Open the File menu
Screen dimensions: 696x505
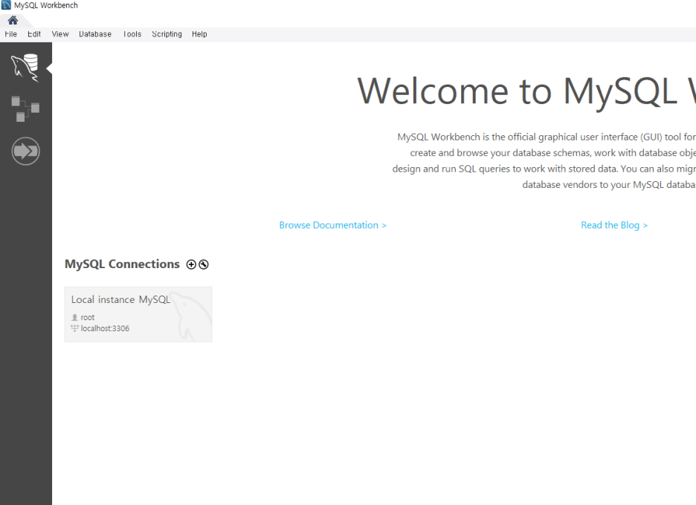click(x=10, y=34)
